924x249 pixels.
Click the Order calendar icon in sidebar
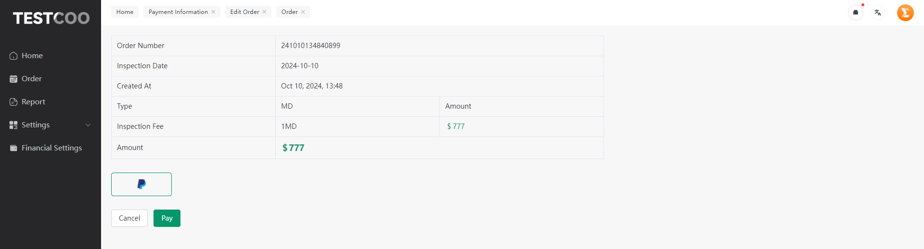[x=13, y=79]
